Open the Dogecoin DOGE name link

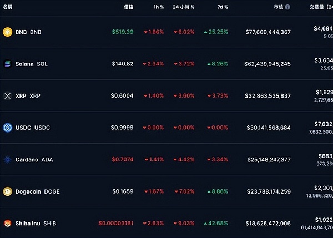point(38,191)
